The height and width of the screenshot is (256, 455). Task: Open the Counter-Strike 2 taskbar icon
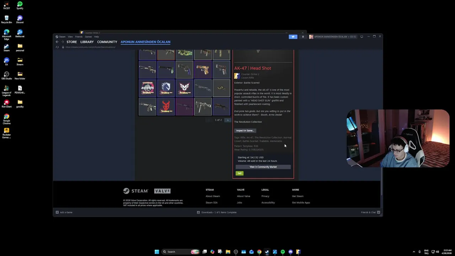click(298, 252)
